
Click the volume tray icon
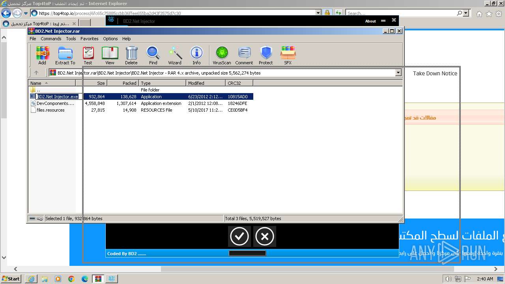[x=448, y=279]
